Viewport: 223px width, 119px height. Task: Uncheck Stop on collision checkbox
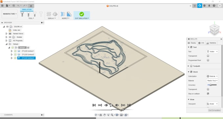[208, 93]
